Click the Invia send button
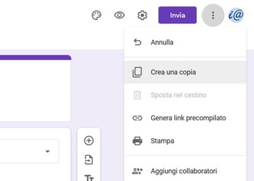The height and width of the screenshot is (181, 254). 177,15
